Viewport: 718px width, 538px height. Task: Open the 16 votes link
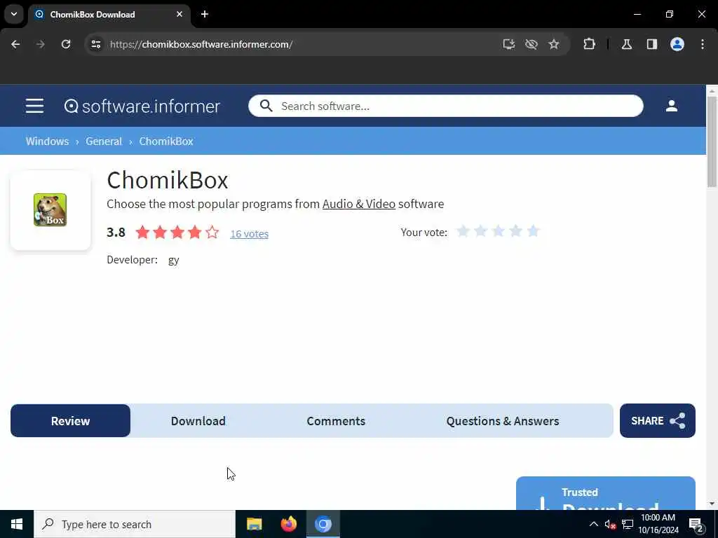tap(249, 234)
